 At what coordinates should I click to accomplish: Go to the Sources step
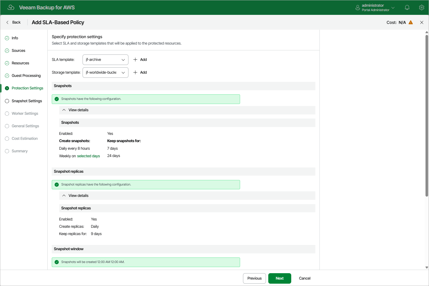[x=18, y=51]
